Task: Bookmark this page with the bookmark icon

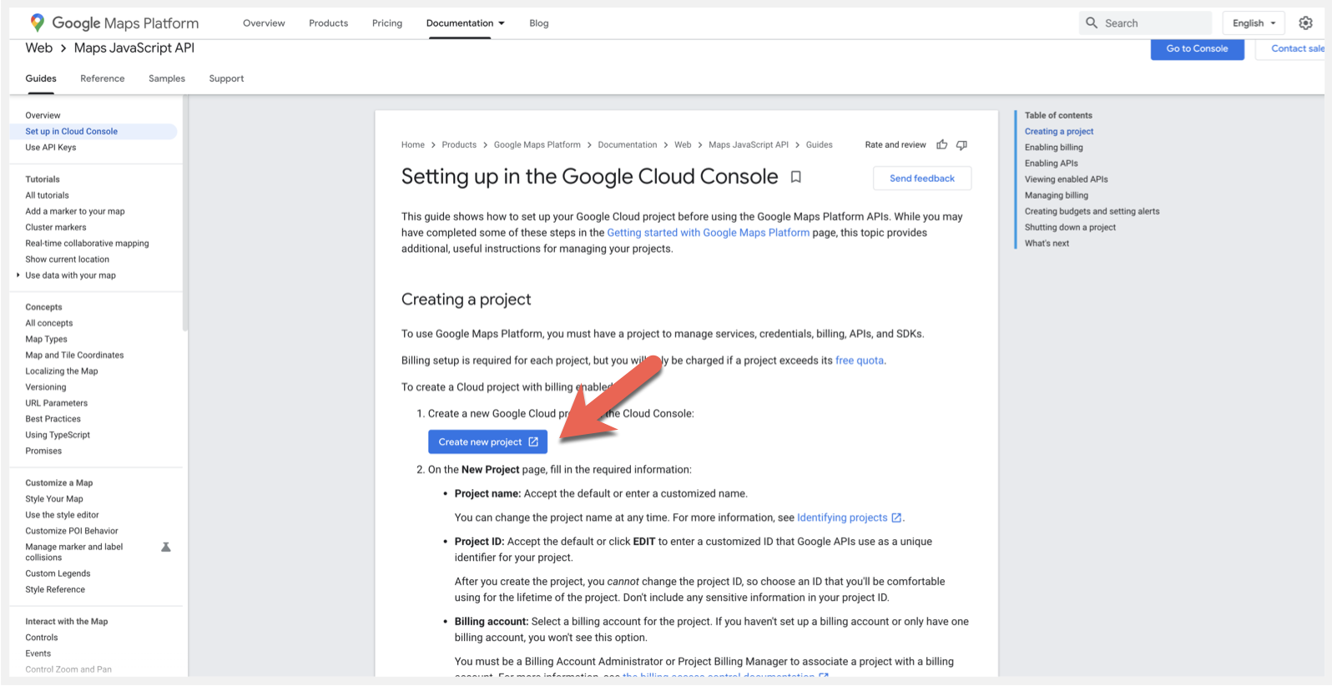Action: pyautogui.click(x=795, y=177)
